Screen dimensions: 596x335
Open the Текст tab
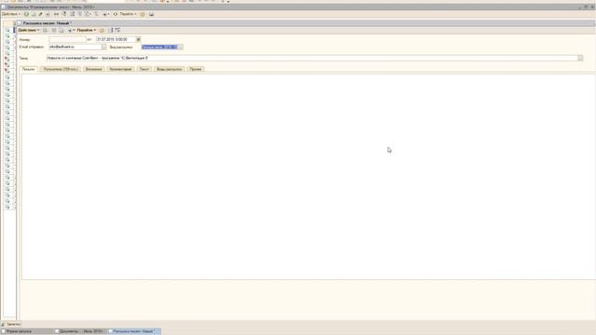(144, 69)
